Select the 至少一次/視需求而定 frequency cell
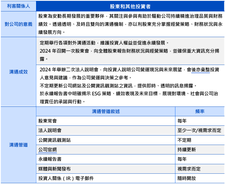The width and height of the screenshot is (225, 184). [x=199, y=130]
